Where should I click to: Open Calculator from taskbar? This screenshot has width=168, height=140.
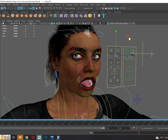click(x=58, y=137)
